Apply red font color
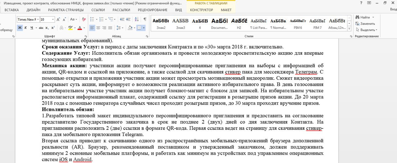The image size is (397, 163). [80, 28]
